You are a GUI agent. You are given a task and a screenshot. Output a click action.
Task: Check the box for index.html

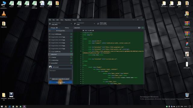[50, 54]
